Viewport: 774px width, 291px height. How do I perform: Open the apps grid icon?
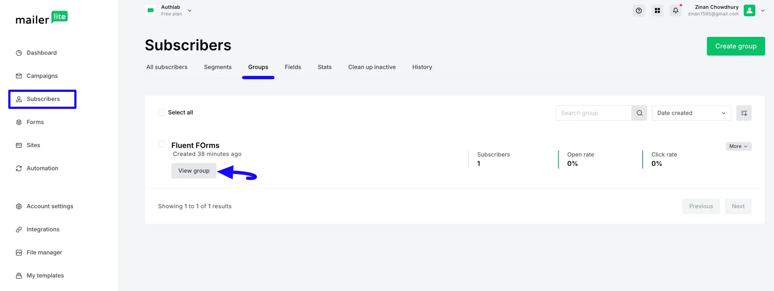(x=657, y=11)
